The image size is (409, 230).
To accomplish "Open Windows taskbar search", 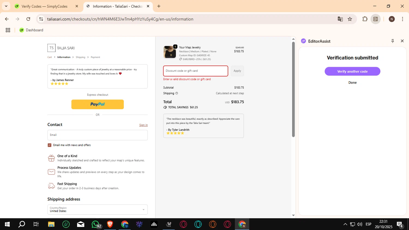I will point(22,224).
